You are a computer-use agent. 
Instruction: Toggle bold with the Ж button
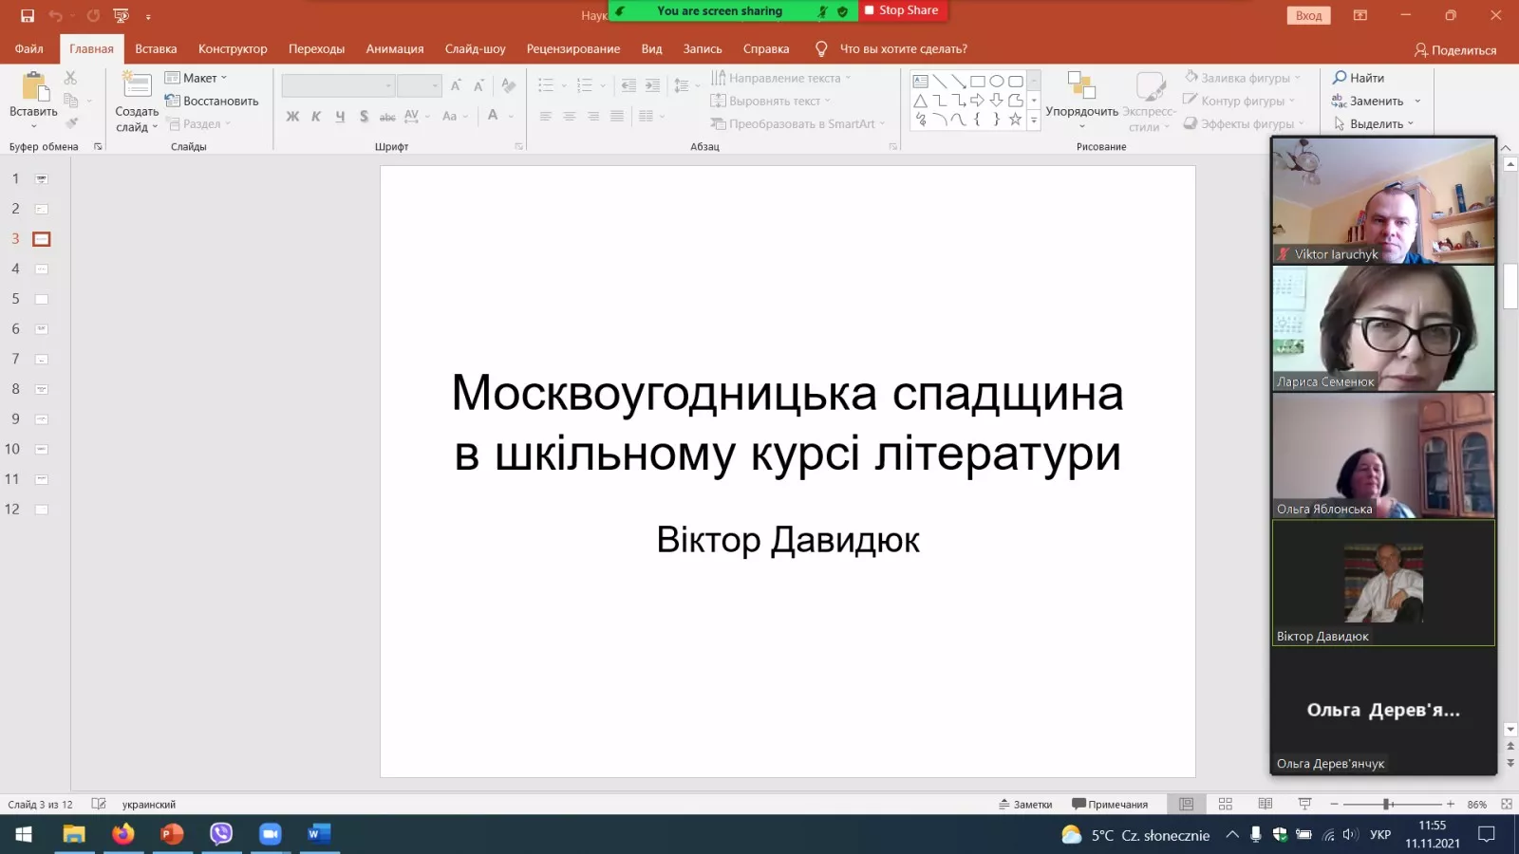pos(292,116)
